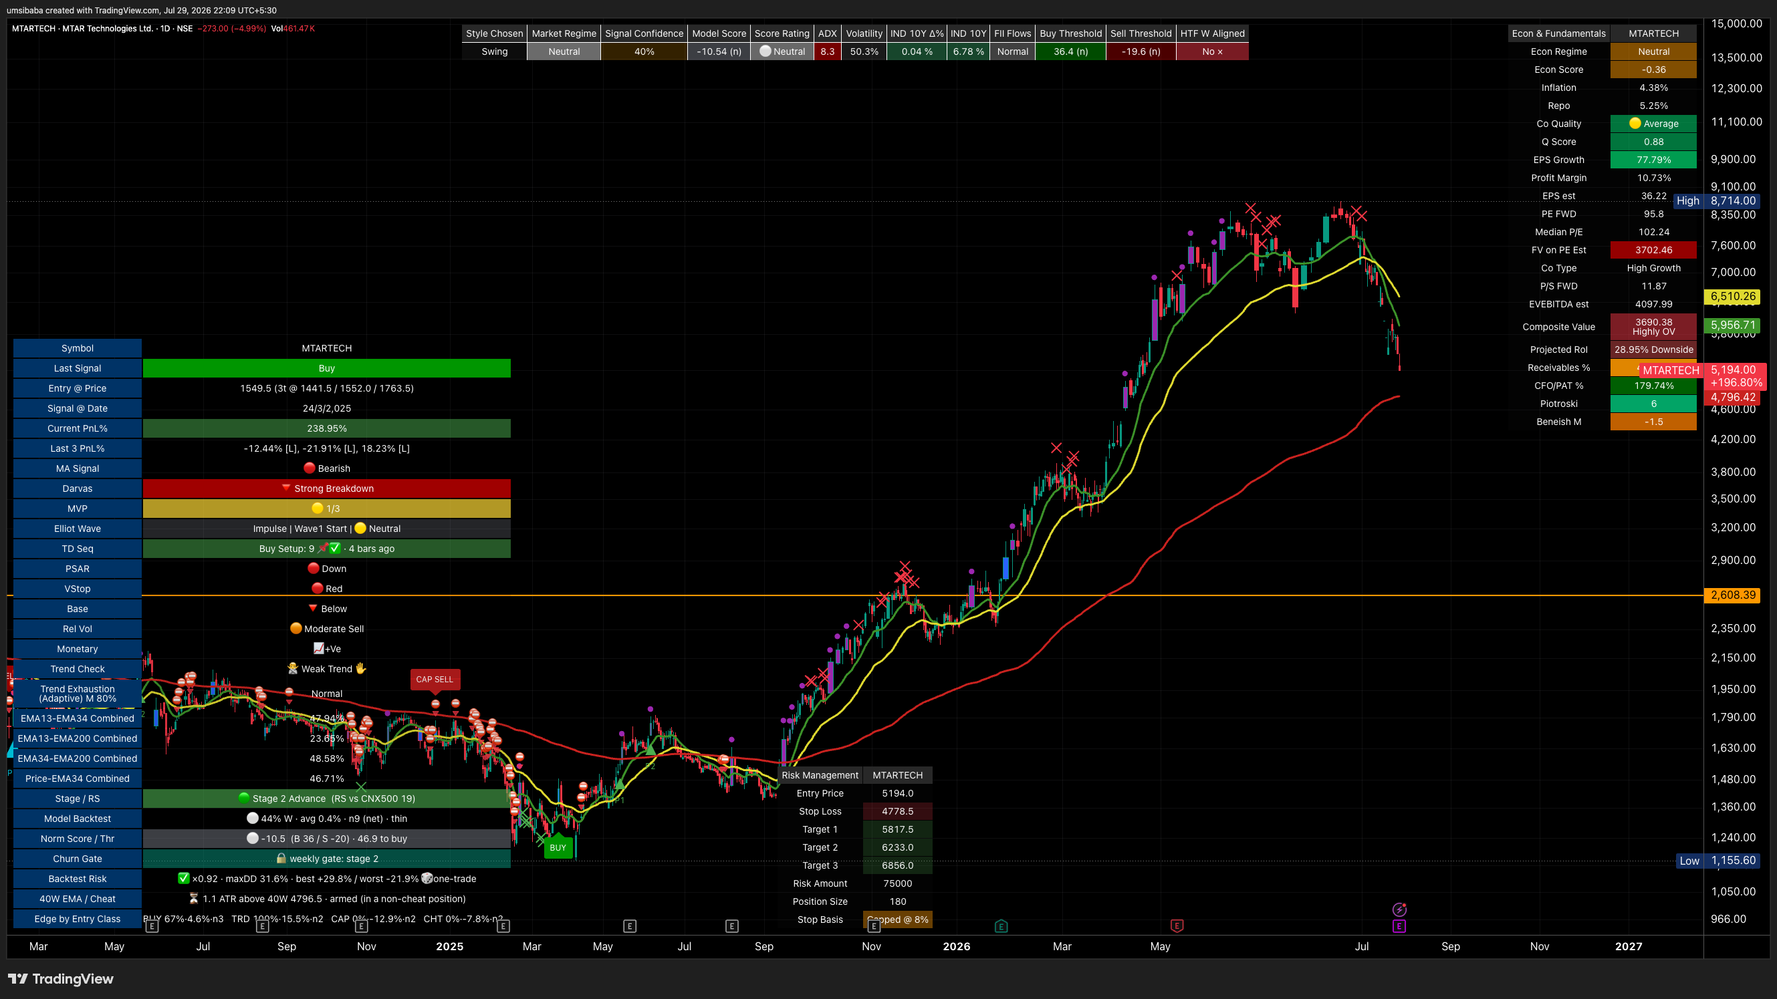
Task: Click the Backtest Risk row value
Action: [x=326, y=878]
